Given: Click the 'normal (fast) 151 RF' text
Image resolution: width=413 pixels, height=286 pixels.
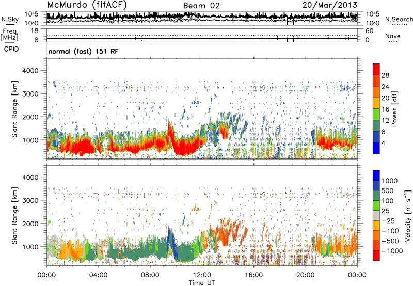Looking at the screenshot, I should (x=84, y=51).
